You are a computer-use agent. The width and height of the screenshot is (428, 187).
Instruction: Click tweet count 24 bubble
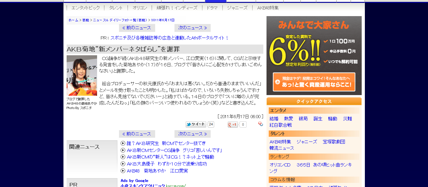[x=211, y=124]
